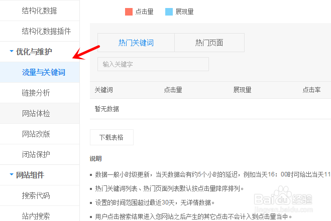The width and height of the screenshot is (331, 221).
Task: Collapse the 优化与维护 section arrow
Action: pos(12,51)
